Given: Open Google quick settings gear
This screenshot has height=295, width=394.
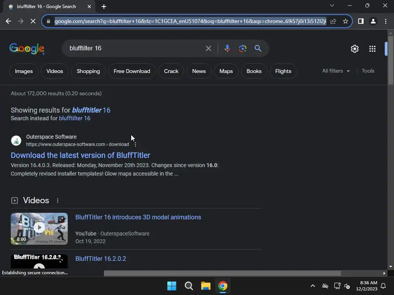Looking at the screenshot, I should tap(354, 49).
